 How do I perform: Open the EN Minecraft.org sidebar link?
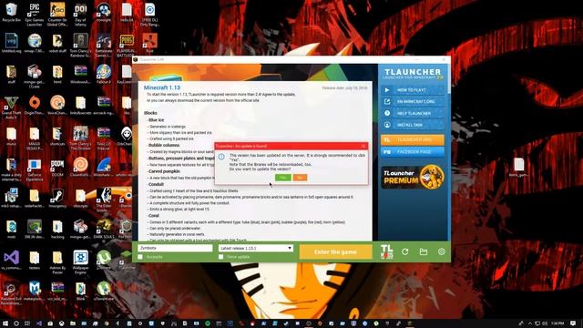tap(413, 101)
